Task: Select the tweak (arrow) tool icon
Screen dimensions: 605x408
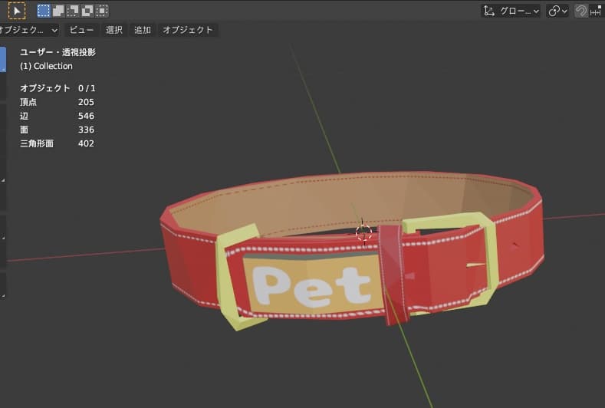Action: [x=16, y=11]
